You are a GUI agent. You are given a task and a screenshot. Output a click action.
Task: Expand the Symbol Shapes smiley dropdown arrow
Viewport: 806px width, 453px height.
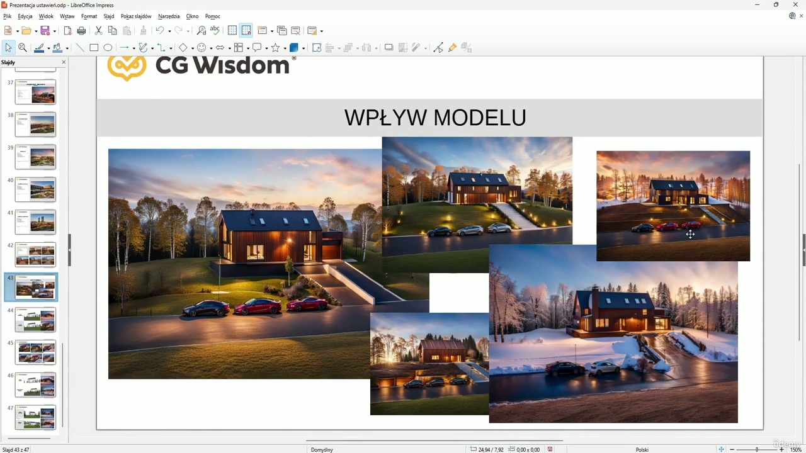click(x=210, y=48)
